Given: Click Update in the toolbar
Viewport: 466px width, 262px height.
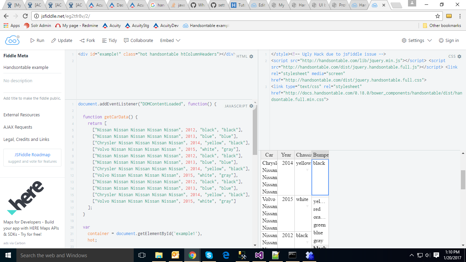Looking at the screenshot, I should [62, 40].
